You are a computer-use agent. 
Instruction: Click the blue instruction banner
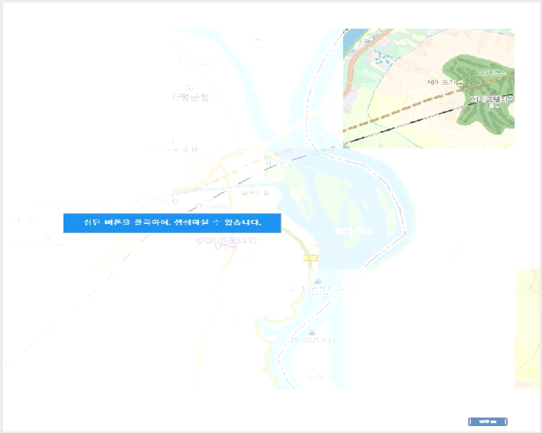[172, 223]
